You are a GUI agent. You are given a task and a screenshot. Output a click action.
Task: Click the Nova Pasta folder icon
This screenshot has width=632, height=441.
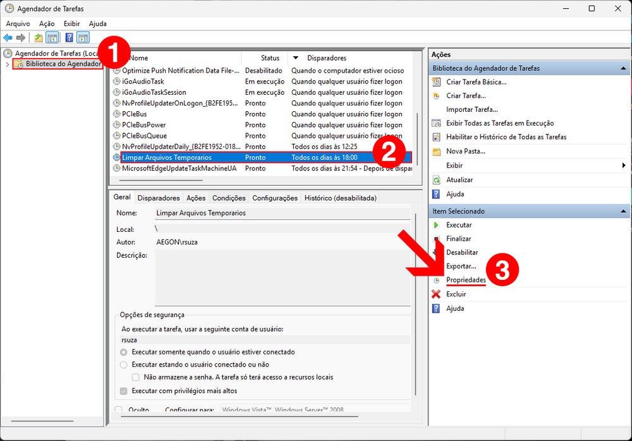pyautogui.click(x=435, y=152)
